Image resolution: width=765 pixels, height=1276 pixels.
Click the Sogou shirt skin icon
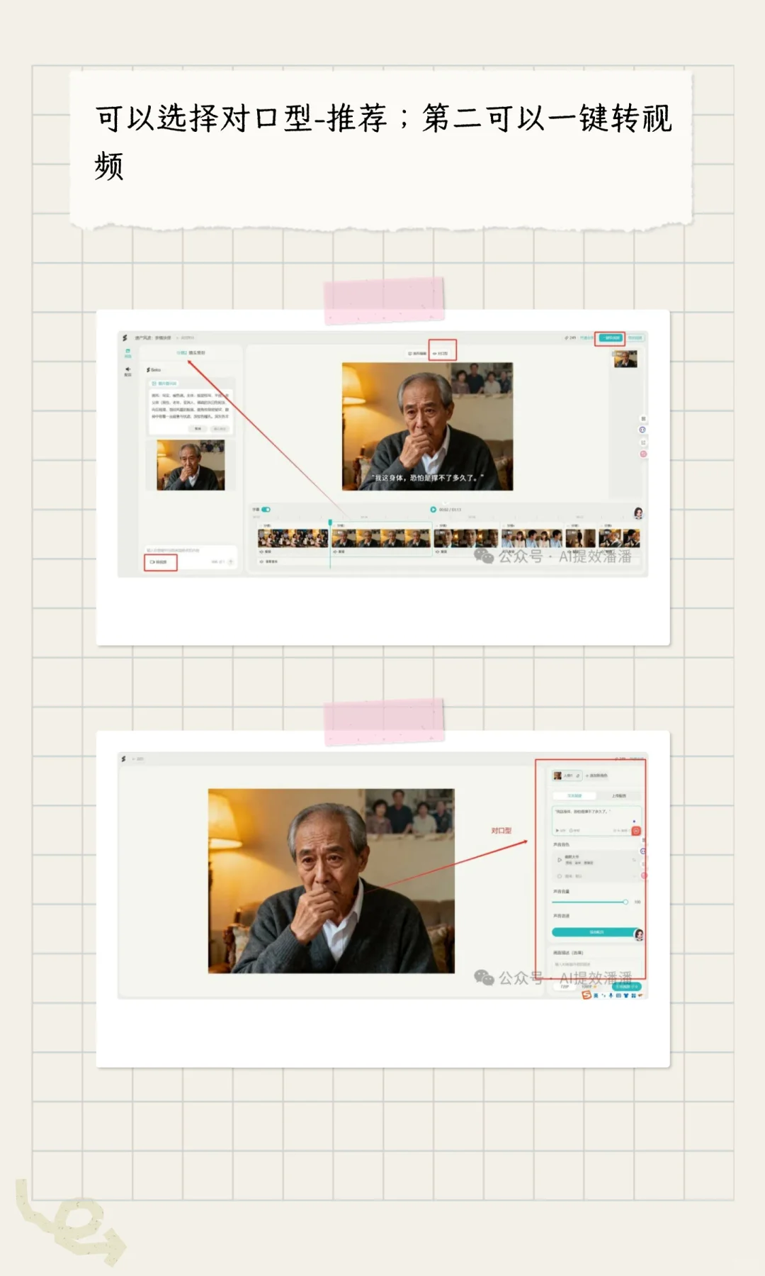point(626,995)
